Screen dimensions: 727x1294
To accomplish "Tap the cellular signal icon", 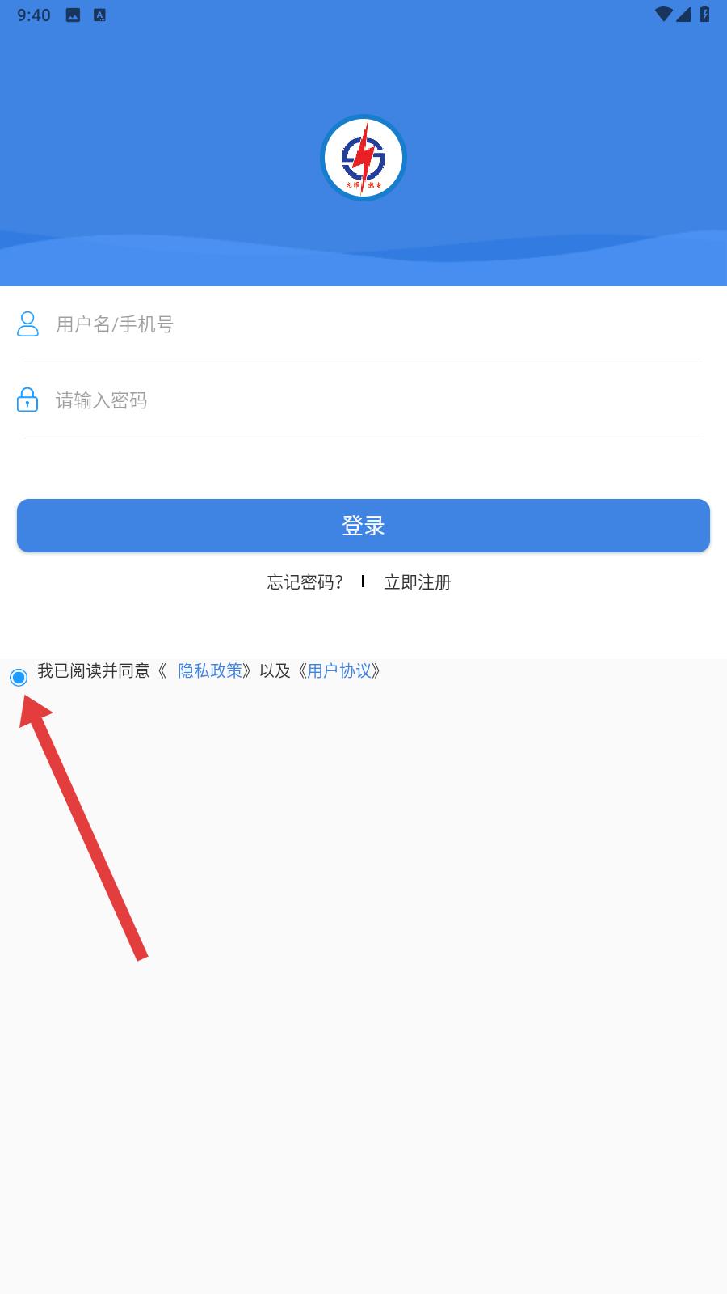I will point(683,15).
